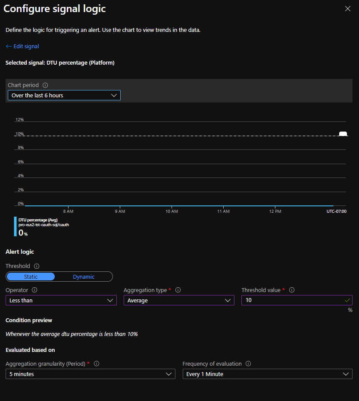Viewport: 359px width, 401px height.
Task: Click info icon next to Chart period
Action: 45,85
